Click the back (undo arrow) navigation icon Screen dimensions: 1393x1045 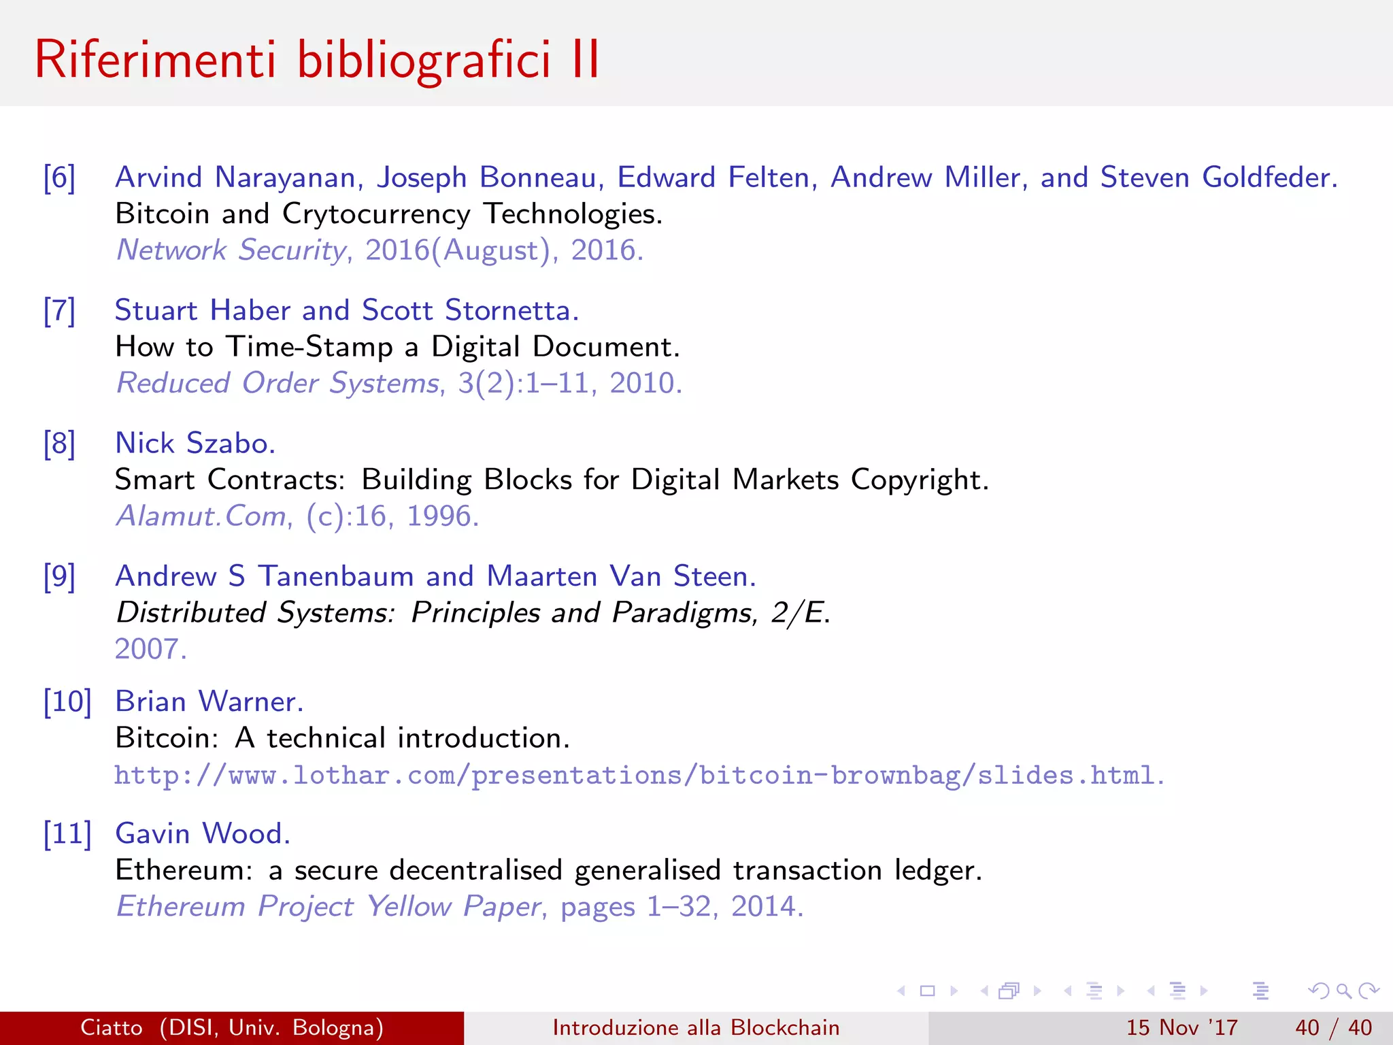(1319, 991)
